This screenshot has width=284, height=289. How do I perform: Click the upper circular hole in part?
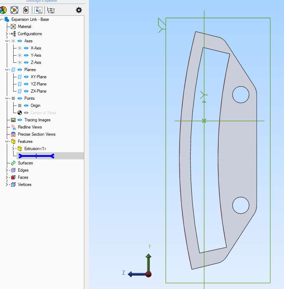[241, 94]
